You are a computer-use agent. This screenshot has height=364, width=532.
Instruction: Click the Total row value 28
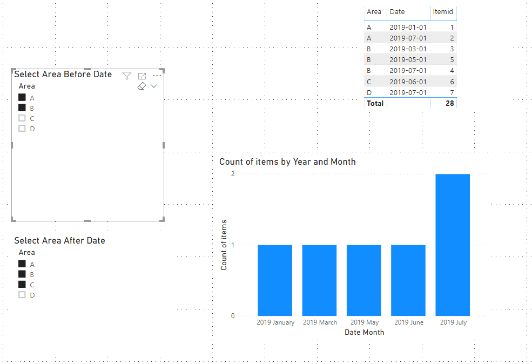[449, 104]
